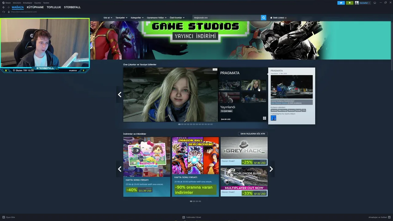Expand the Tavsiyeler dropdown
This screenshot has width=393, height=221.
click(x=121, y=18)
